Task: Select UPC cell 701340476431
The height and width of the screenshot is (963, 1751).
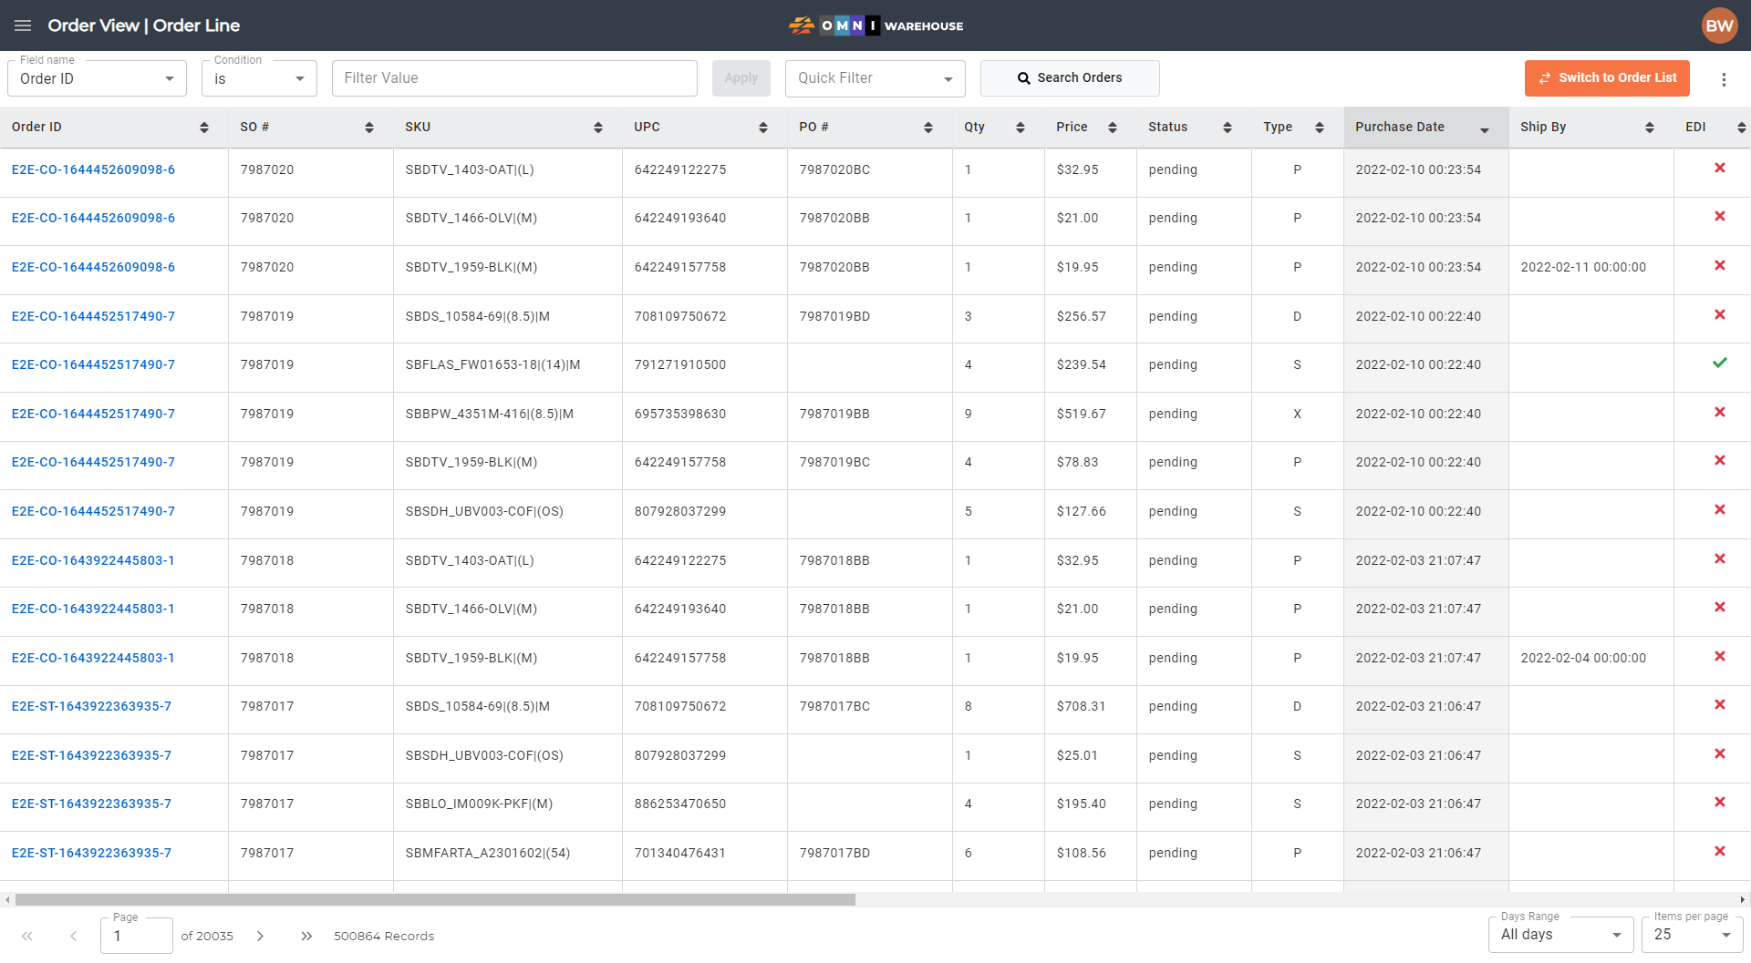Action: point(680,853)
